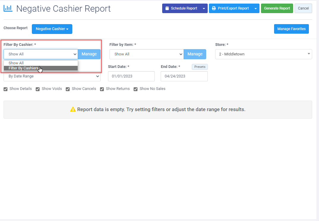Viewport: 319px width, 221px height.
Task: Open the date Presets button
Action: (200, 67)
